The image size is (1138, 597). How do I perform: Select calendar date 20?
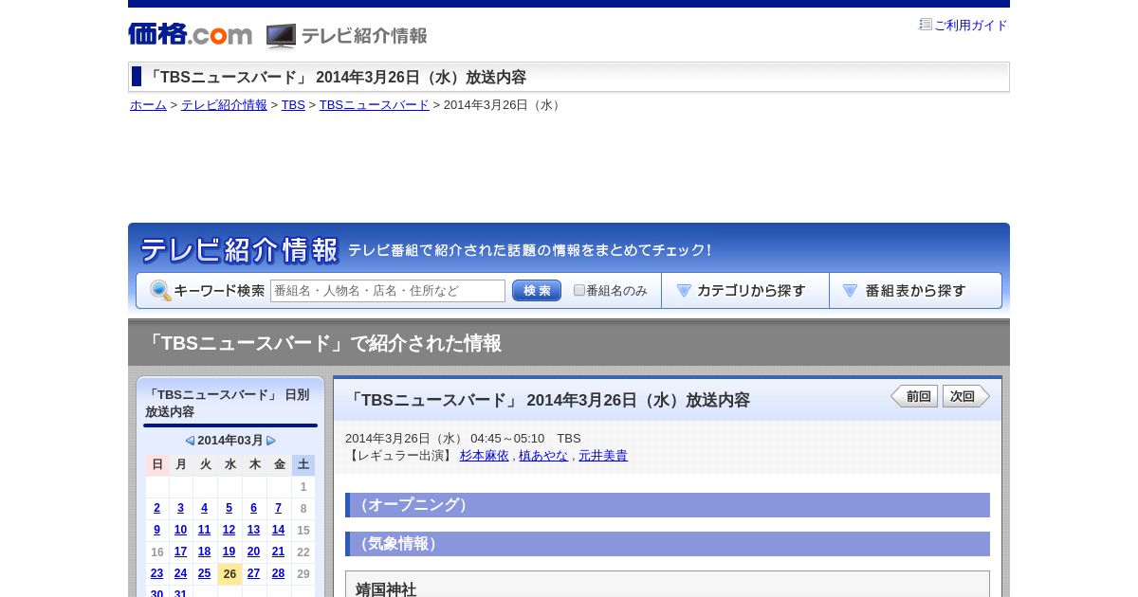pyautogui.click(x=253, y=552)
